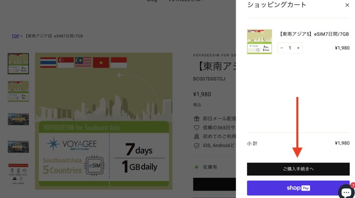Click the quantity field showing 1

pyautogui.click(x=290, y=48)
